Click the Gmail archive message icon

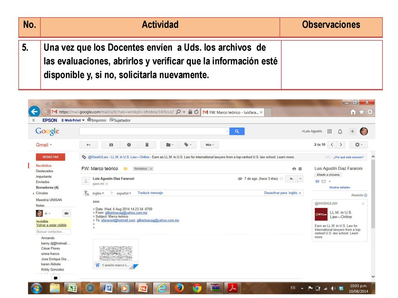coord(111,145)
